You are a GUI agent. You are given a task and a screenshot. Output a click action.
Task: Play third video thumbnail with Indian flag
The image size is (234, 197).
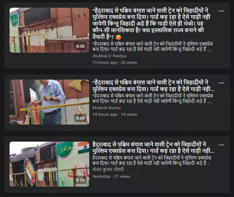point(49,164)
